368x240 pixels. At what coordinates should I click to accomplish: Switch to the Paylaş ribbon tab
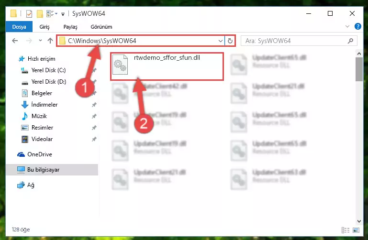(70, 27)
